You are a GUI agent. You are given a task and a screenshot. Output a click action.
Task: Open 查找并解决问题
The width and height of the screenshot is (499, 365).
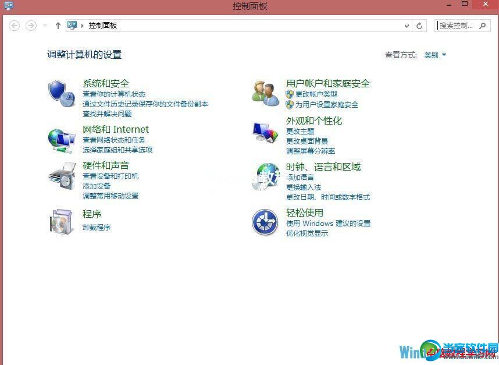coord(107,114)
